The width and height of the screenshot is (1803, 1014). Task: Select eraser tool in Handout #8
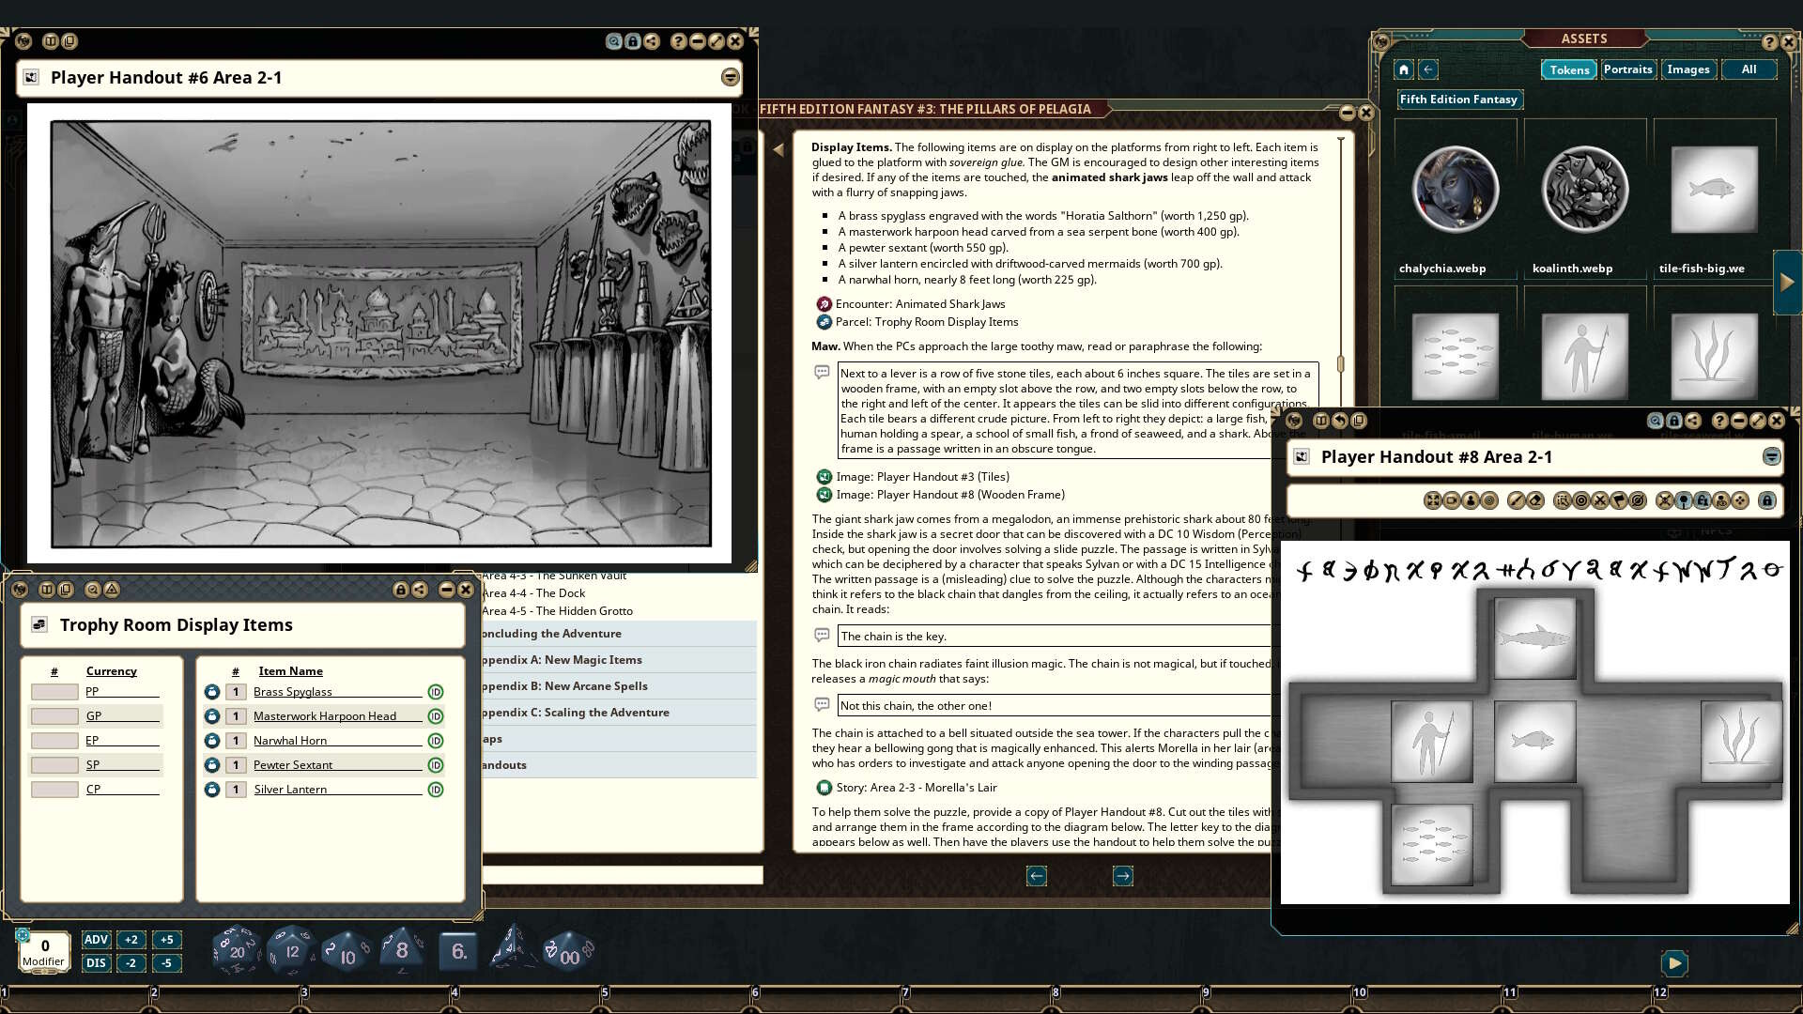tap(1535, 500)
